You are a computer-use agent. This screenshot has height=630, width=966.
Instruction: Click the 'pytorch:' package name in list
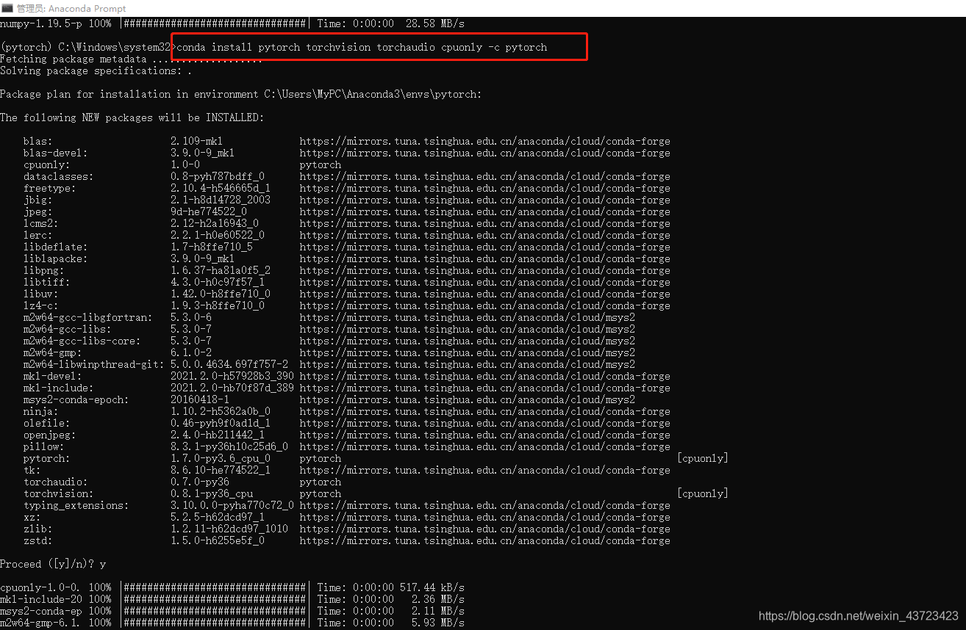click(x=47, y=458)
